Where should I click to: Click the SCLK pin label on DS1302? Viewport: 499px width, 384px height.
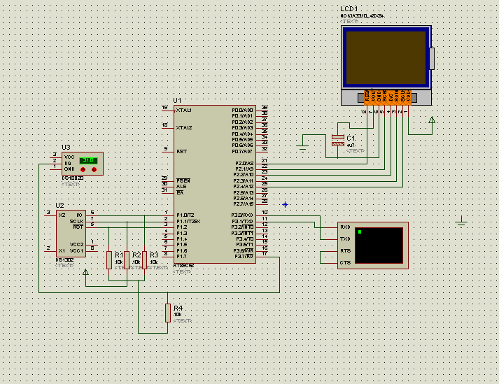click(77, 221)
